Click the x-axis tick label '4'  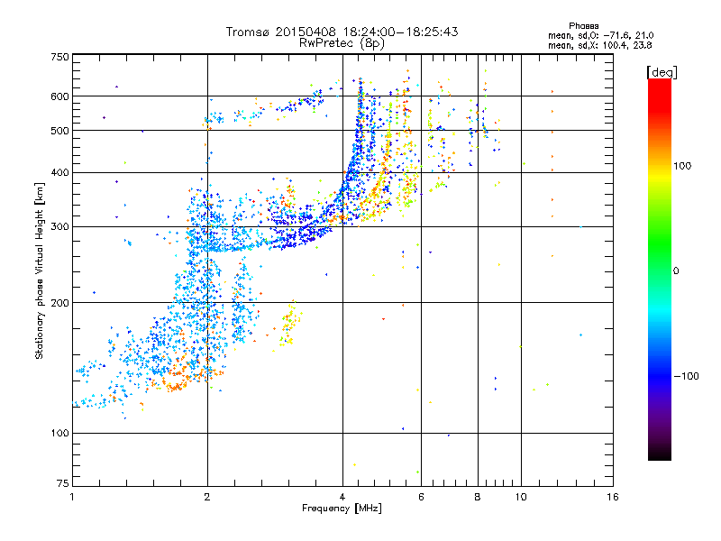(342, 497)
